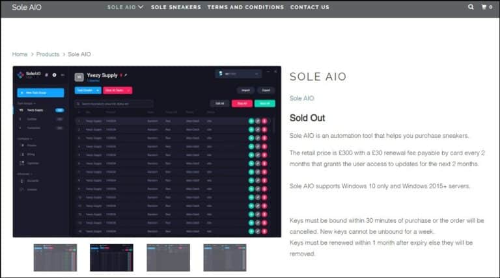Select the second dark product thumbnail
Viewport: 500px width, 278px height.
coord(111,257)
